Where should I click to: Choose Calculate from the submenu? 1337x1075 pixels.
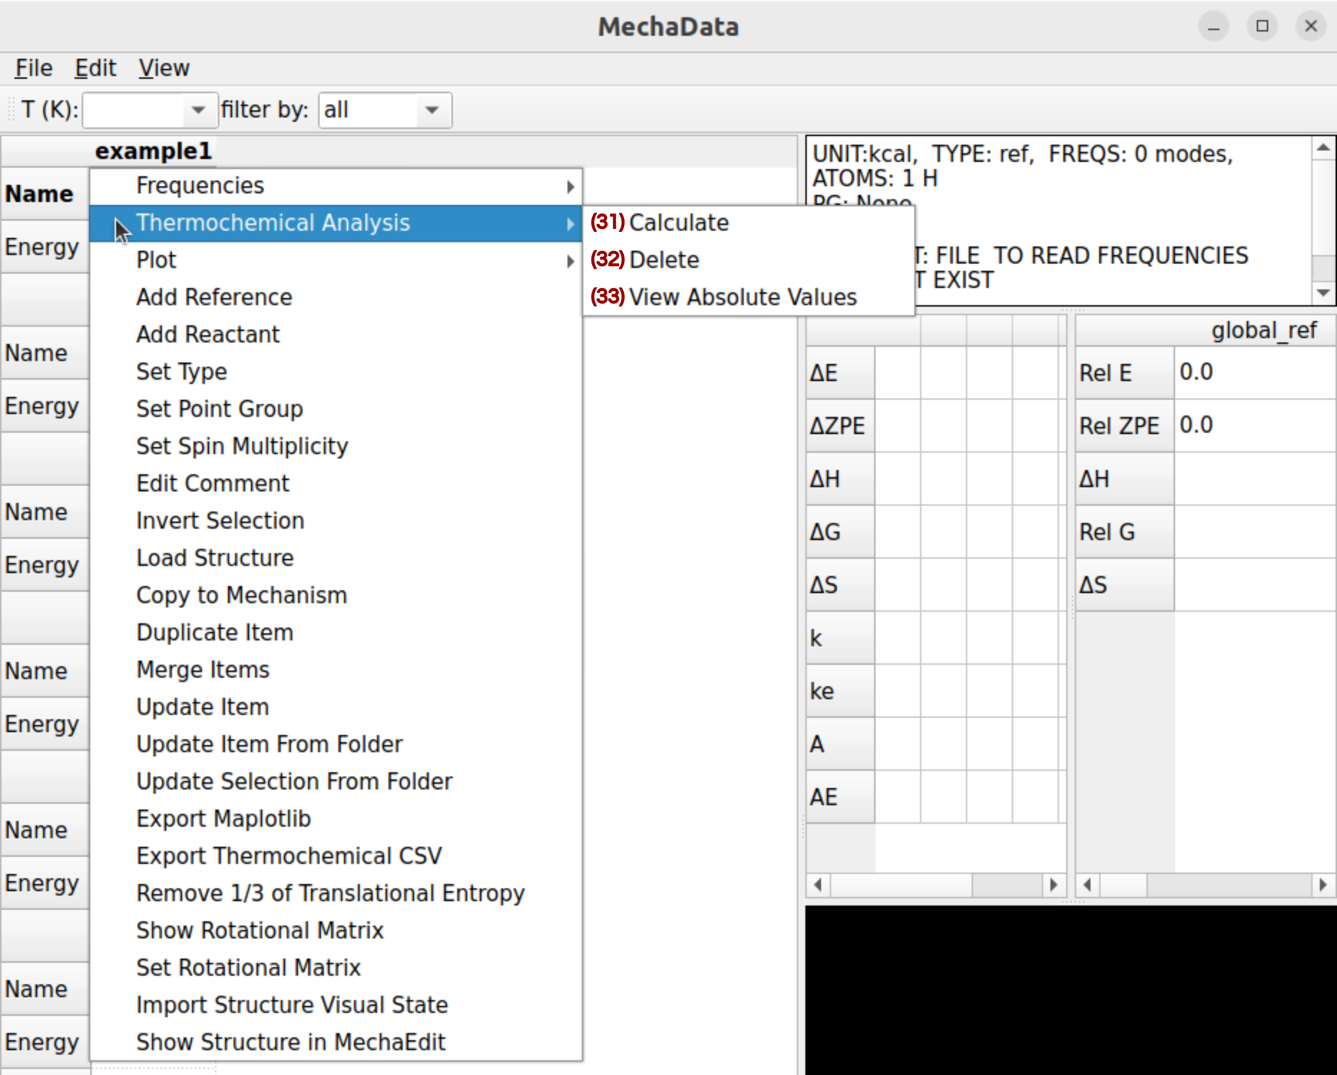pyautogui.click(x=749, y=223)
